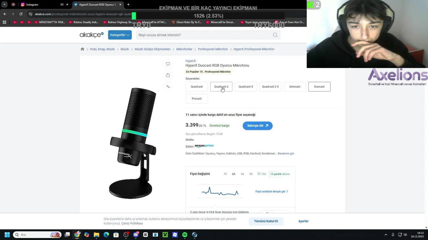This screenshot has height=240, width=428.
Task: Select the Quadcast S option
Action: click(246, 87)
